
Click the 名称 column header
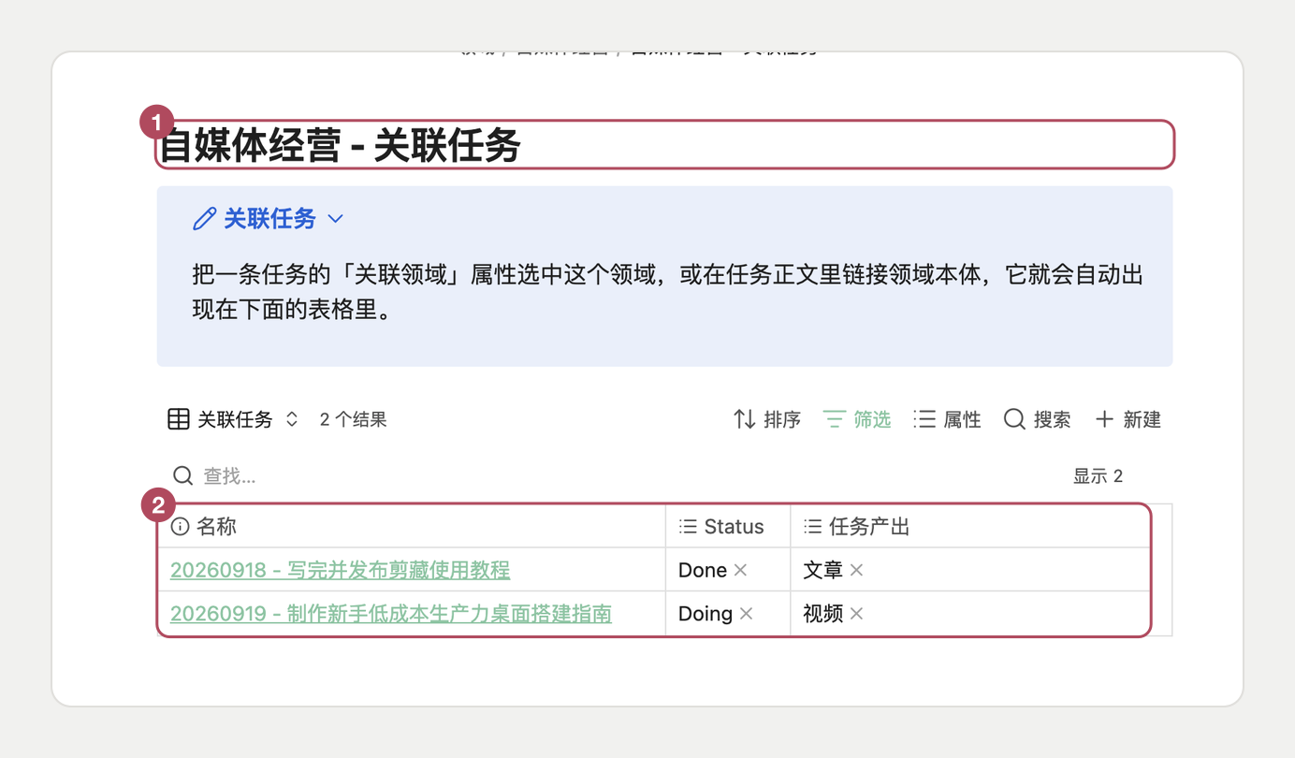(x=412, y=527)
